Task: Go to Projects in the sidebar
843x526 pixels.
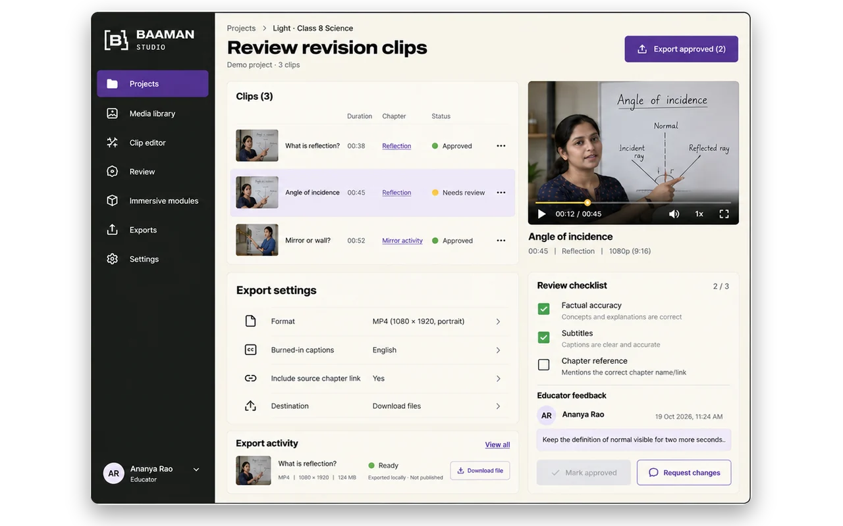Action: (153, 84)
